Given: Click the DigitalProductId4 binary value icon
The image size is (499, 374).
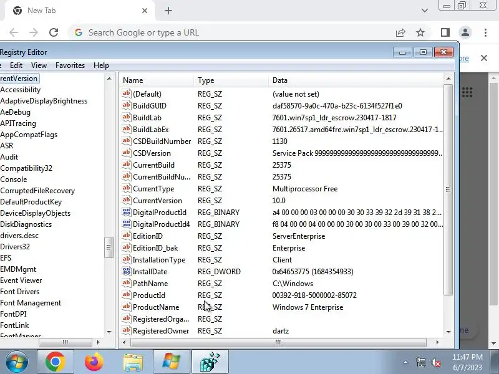Looking at the screenshot, I should pyautogui.click(x=127, y=224).
